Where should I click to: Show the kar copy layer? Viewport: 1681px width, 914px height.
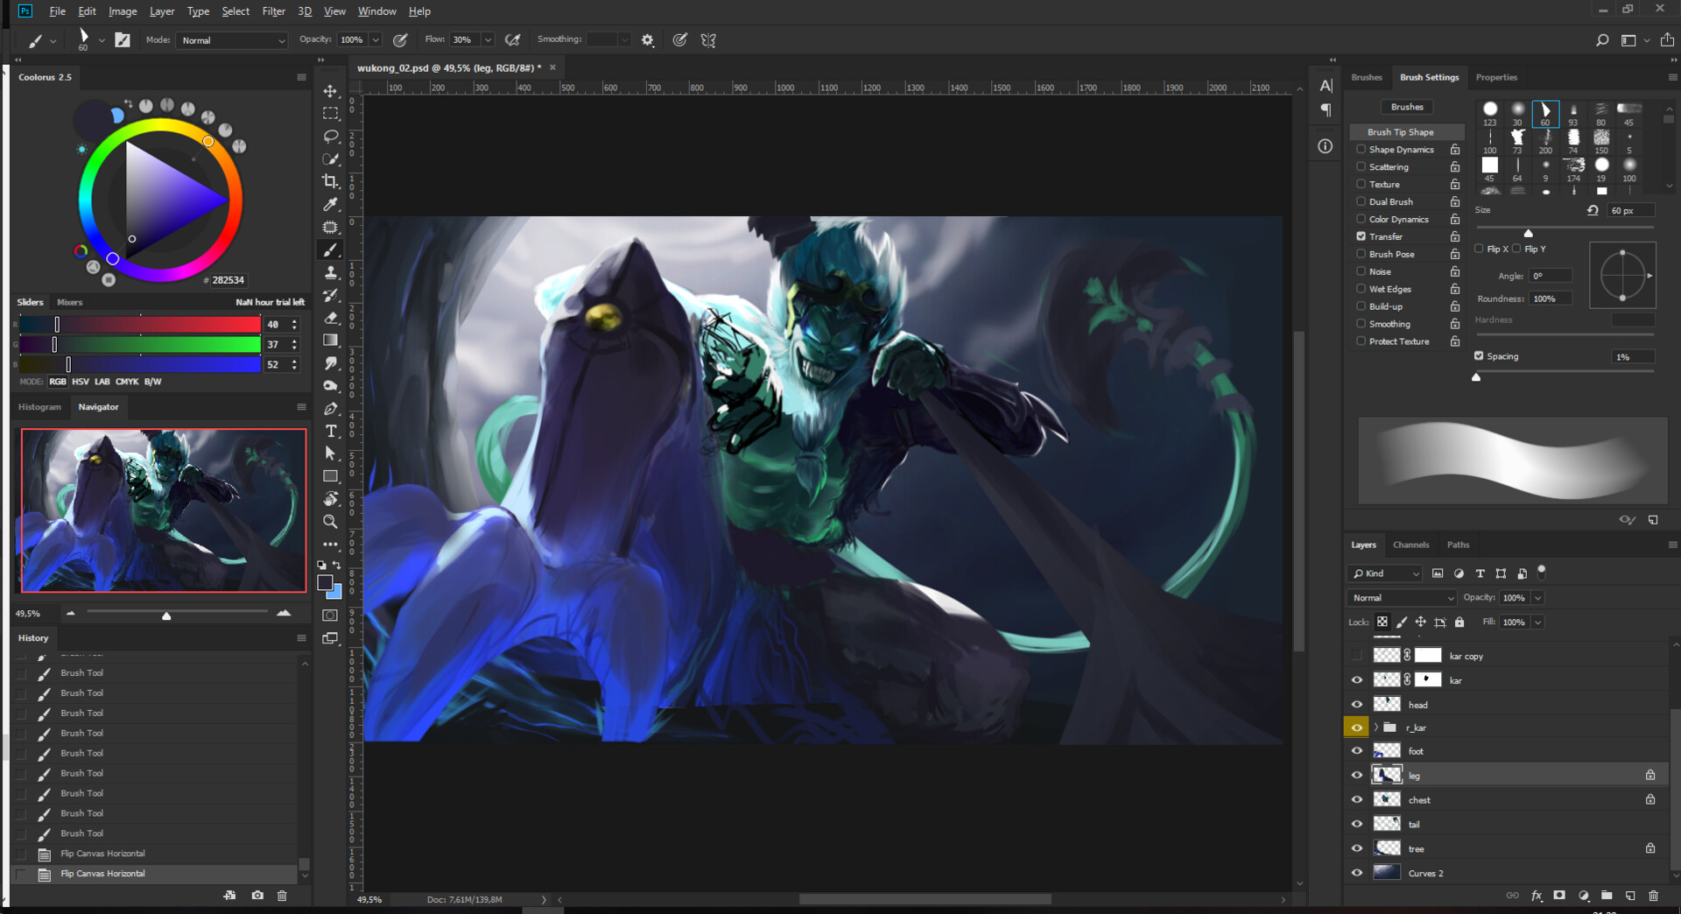pos(1357,656)
